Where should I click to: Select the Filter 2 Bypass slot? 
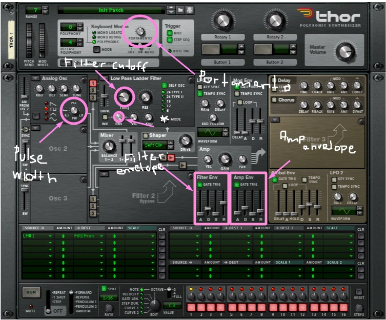pyautogui.click(x=147, y=197)
